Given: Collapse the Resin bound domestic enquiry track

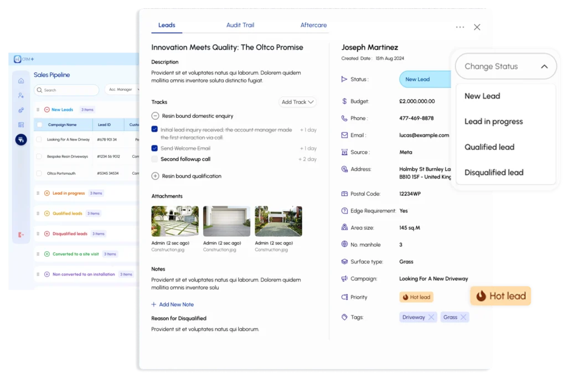Looking at the screenshot, I should pos(155,116).
